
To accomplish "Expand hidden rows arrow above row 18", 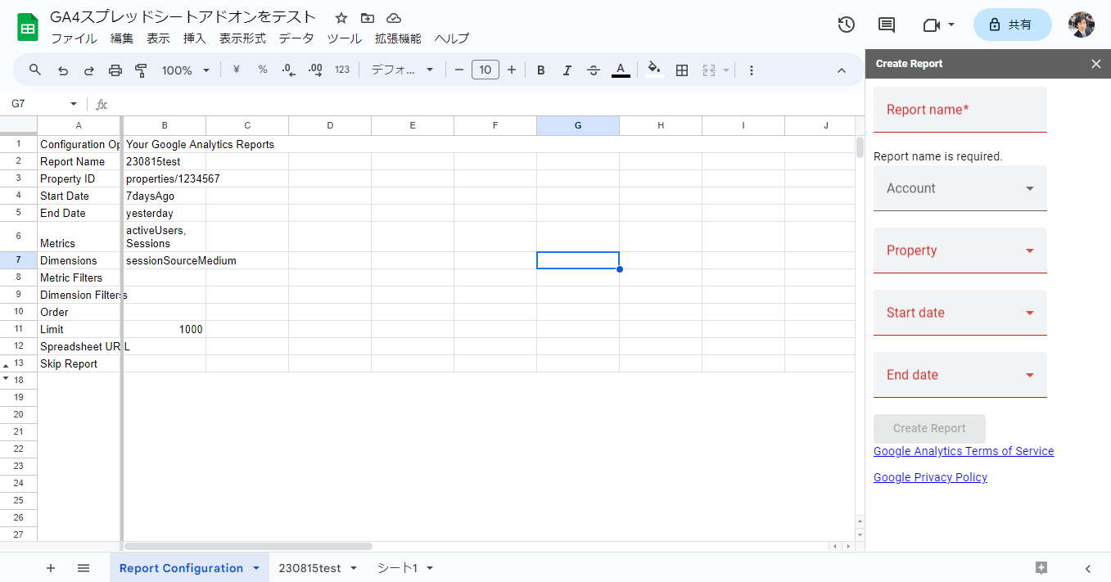I will tap(7, 378).
